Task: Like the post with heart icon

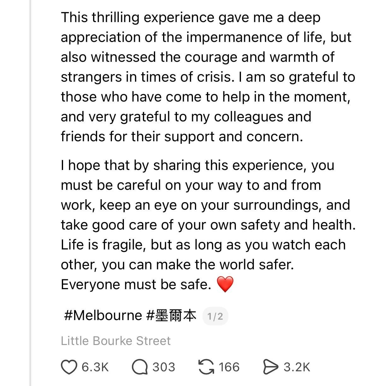Action: point(69,367)
